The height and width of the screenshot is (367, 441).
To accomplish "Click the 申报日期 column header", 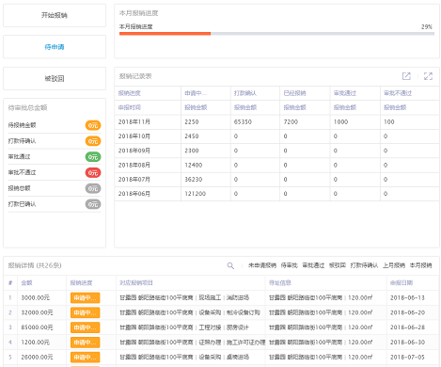I will pos(402,283).
